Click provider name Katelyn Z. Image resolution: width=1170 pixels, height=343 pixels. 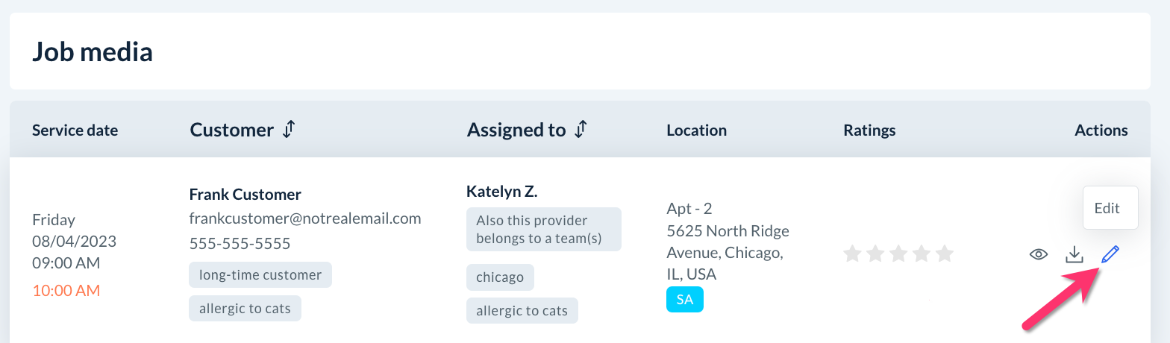click(502, 192)
